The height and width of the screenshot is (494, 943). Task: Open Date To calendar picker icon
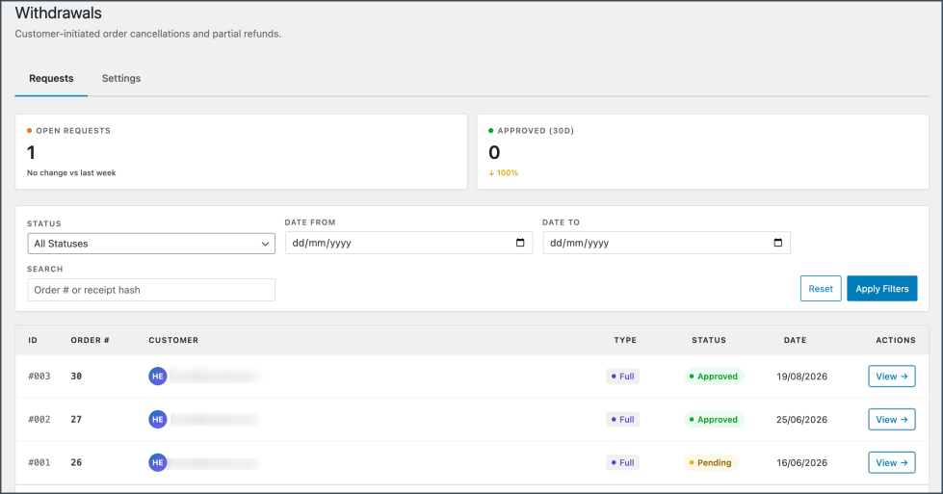tap(777, 243)
